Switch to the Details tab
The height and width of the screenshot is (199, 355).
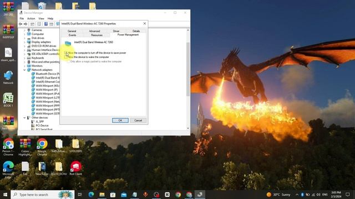point(136,31)
